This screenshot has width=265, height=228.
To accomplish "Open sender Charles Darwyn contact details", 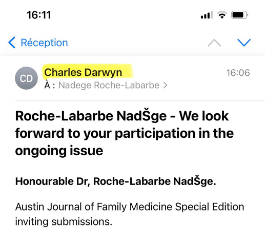I will [x=83, y=72].
